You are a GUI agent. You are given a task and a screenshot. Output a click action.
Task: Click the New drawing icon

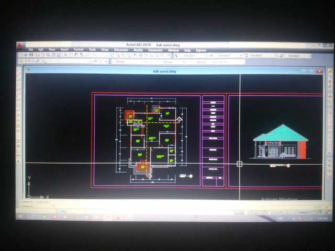point(21,55)
